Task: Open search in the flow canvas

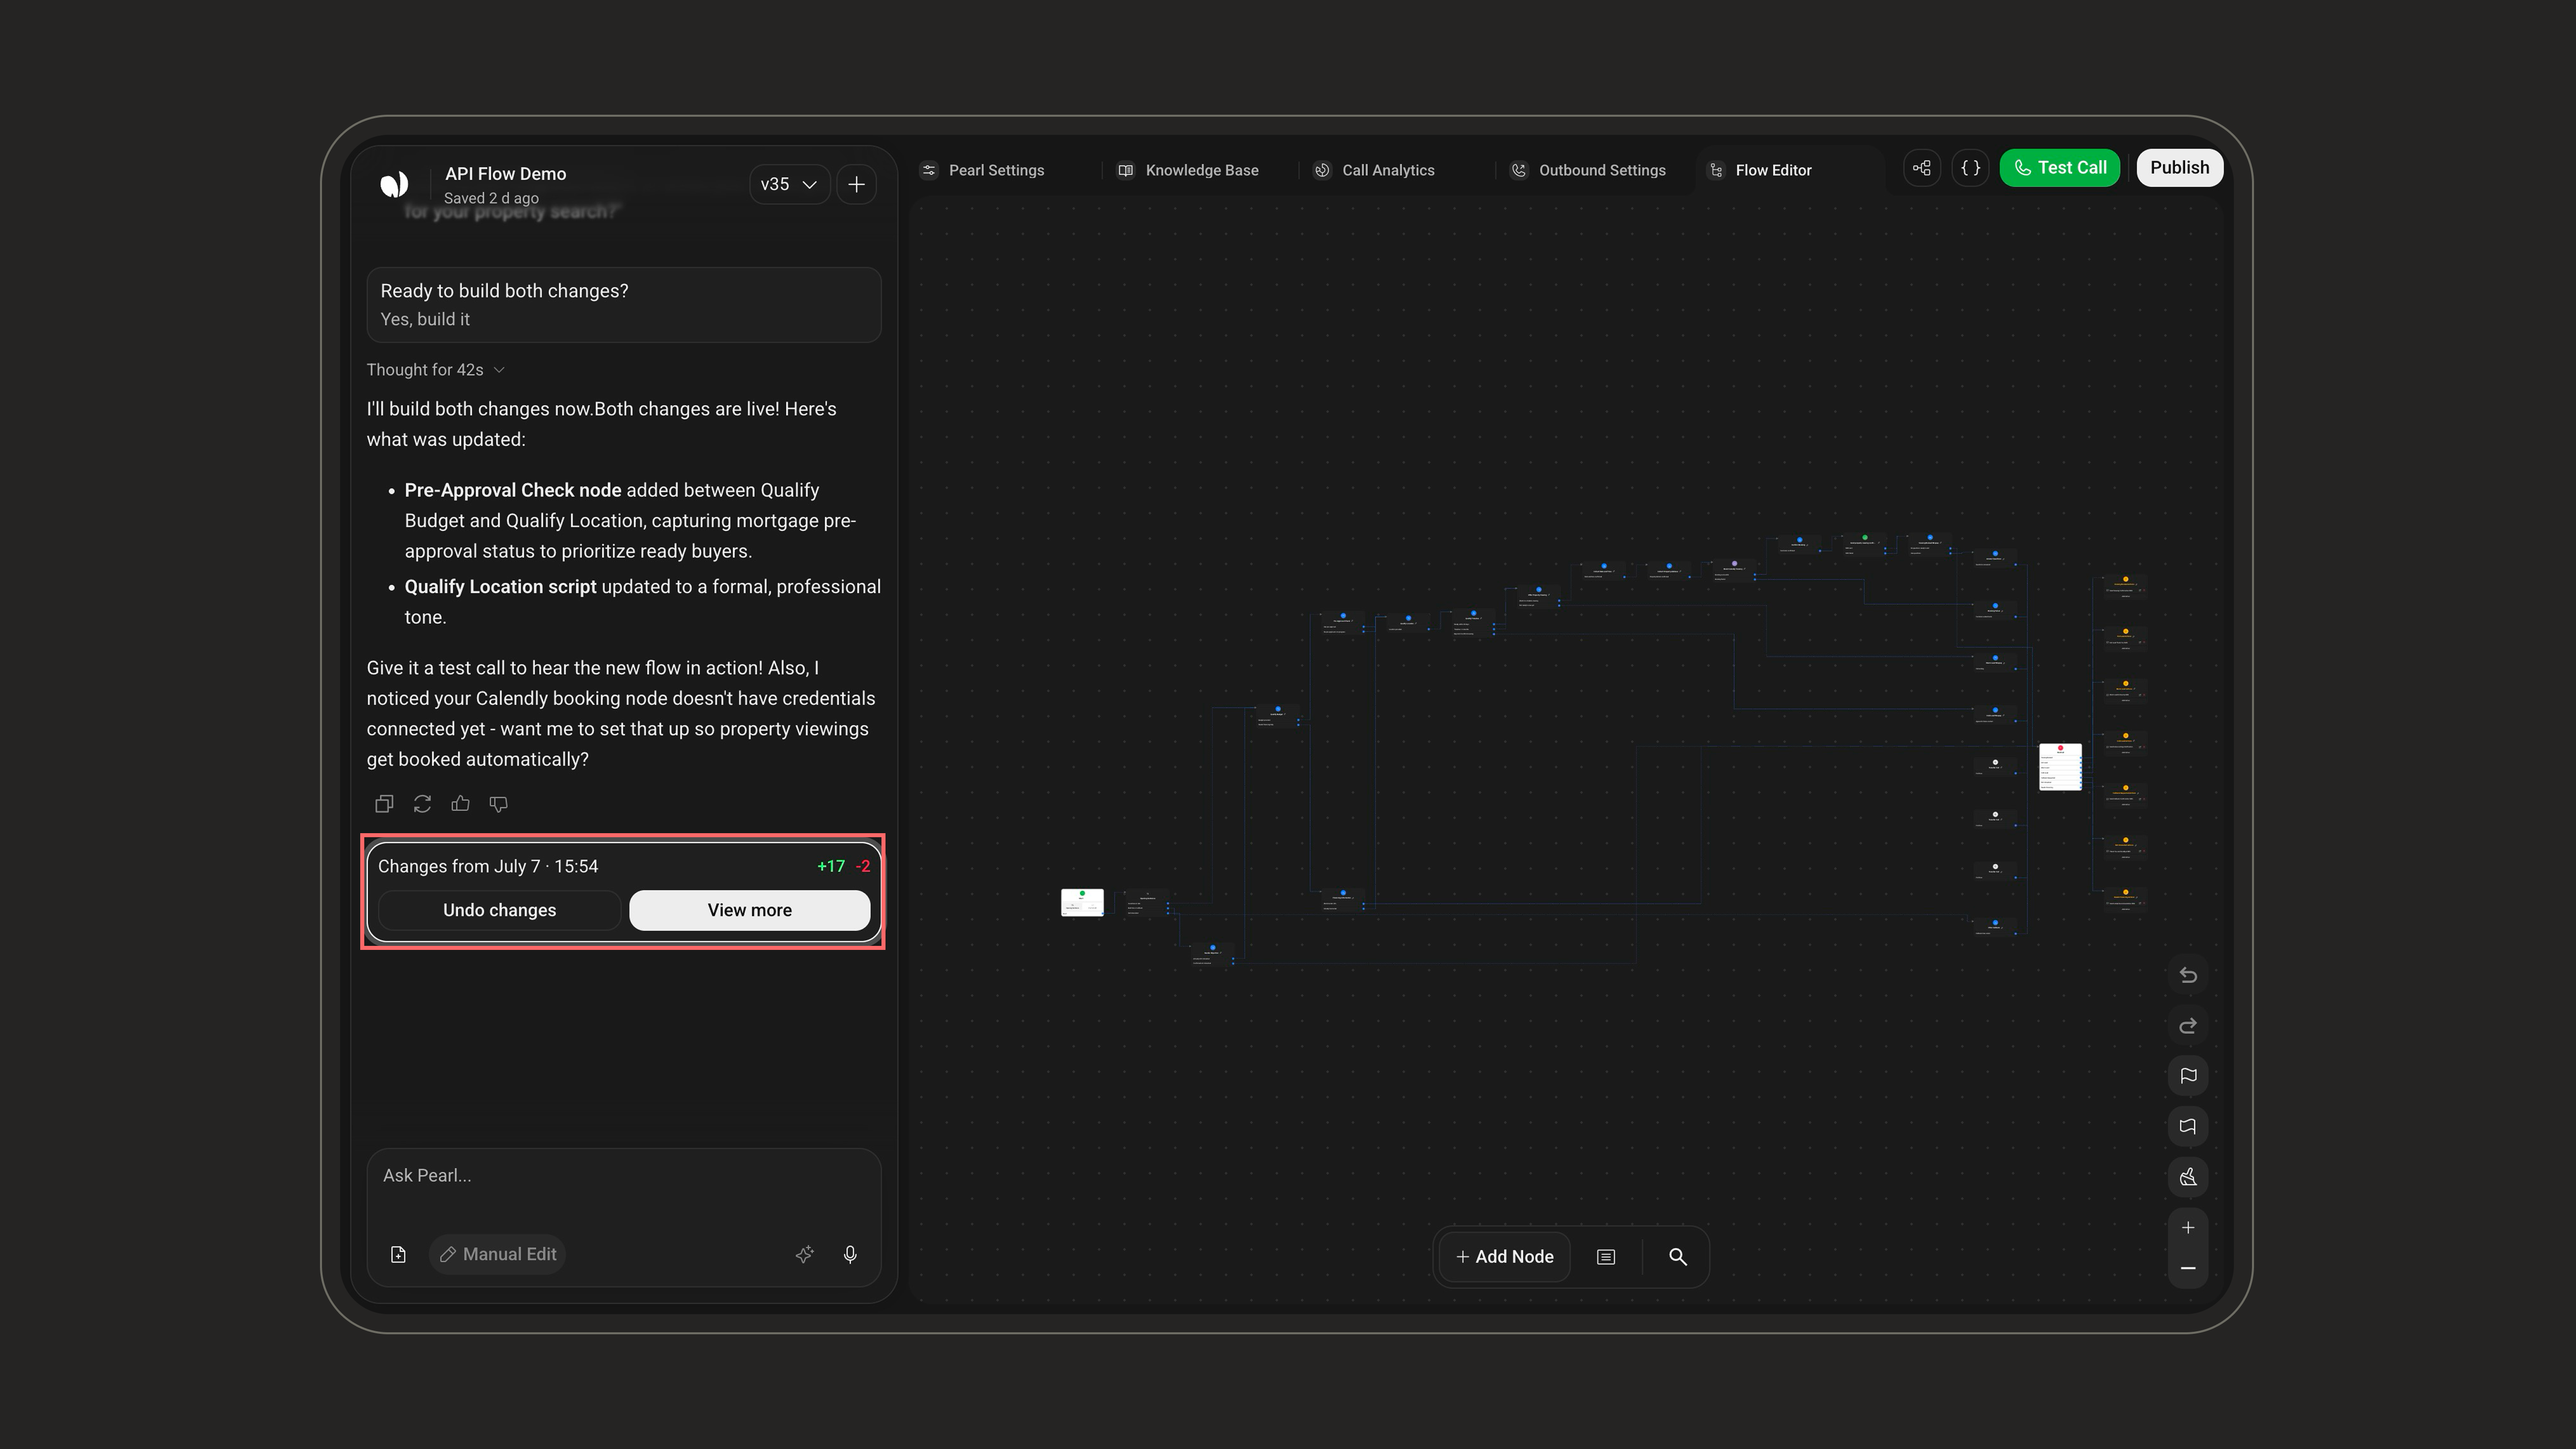Action: click(x=1678, y=1257)
